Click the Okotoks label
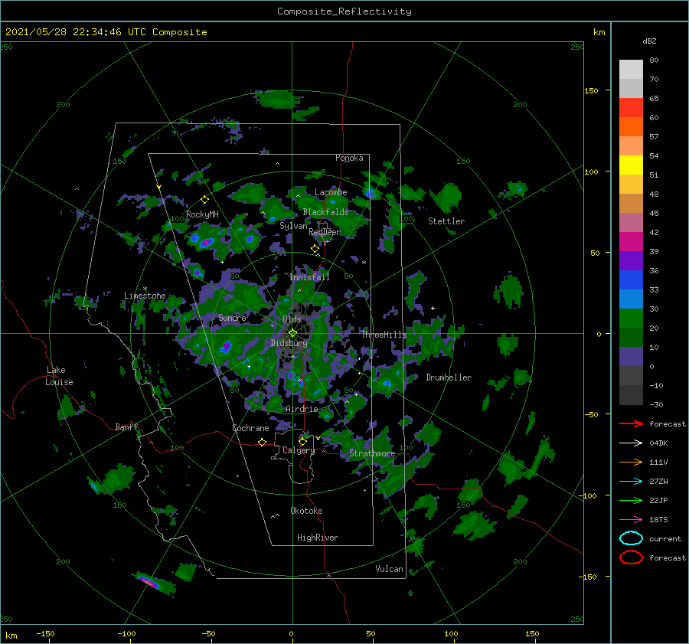The width and height of the screenshot is (689, 644). click(x=306, y=511)
